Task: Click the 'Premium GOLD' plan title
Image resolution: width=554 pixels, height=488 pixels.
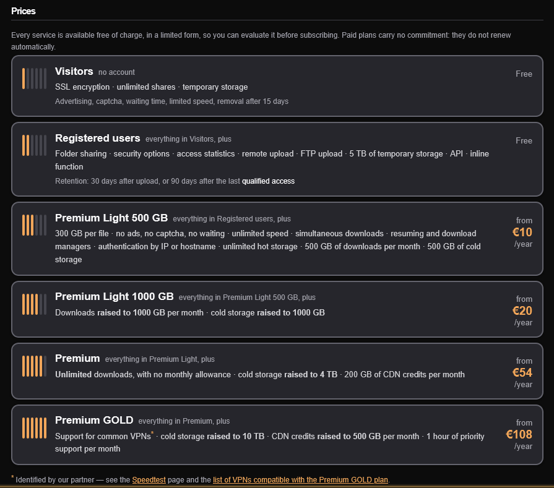Action: [x=94, y=420]
